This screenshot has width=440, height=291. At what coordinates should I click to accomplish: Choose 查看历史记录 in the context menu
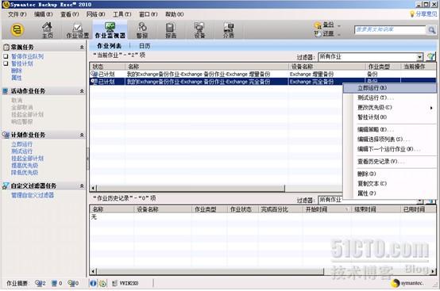pos(389,161)
